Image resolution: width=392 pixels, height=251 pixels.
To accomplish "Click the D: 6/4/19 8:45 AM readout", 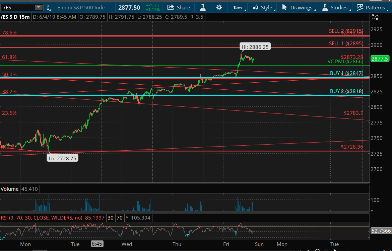I will click(x=55, y=17).
